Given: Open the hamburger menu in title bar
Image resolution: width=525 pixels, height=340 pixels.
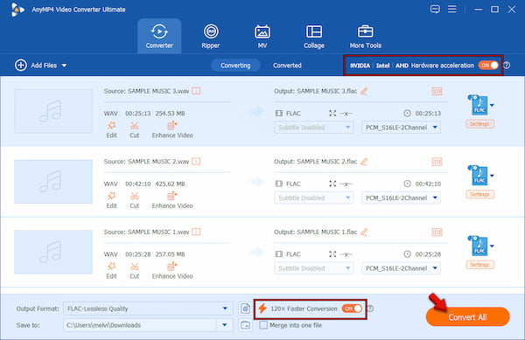Looking at the screenshot, I should pyautogui.click(x=452, y=9).
